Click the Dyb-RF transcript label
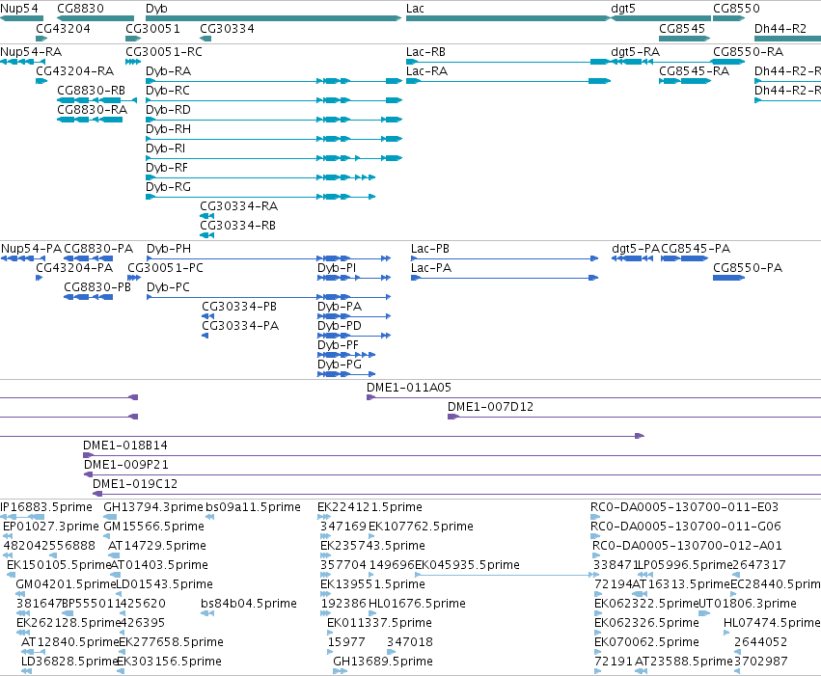 (x=167, y=168)
